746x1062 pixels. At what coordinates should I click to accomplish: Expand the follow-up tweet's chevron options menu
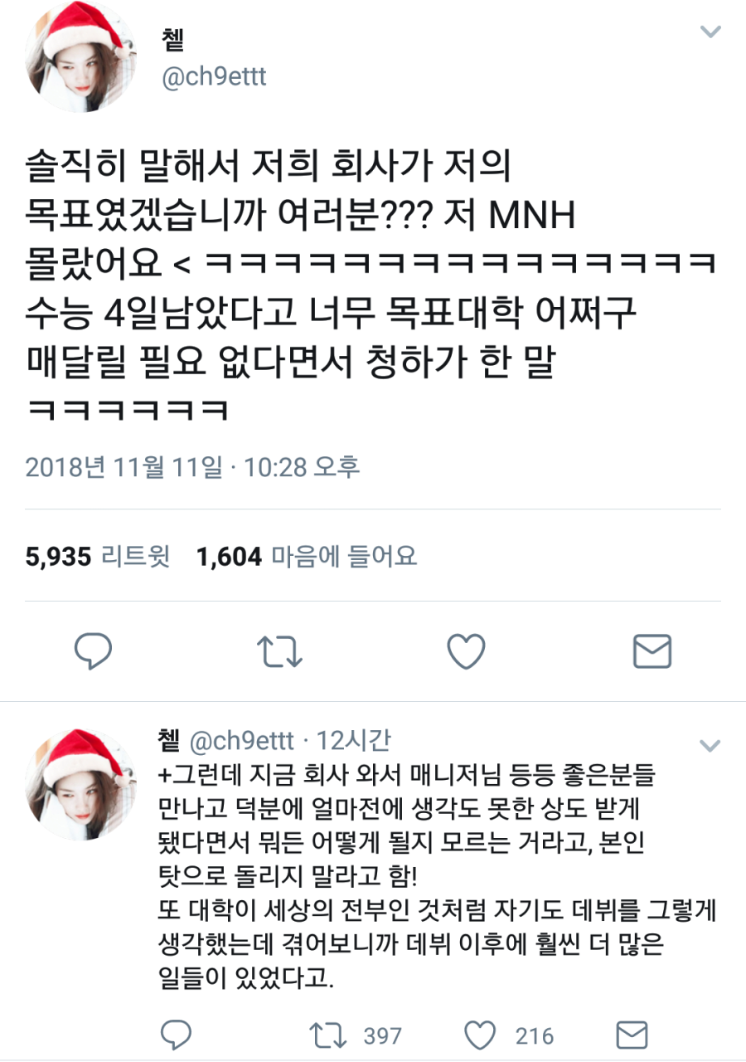[x=710, y=745]
